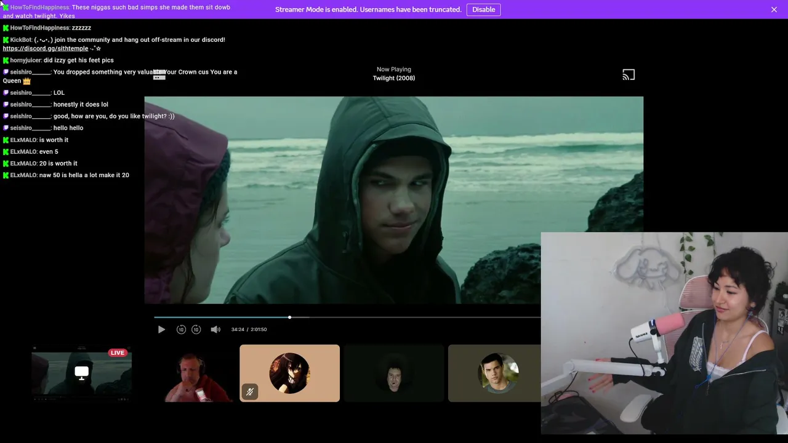Click the Now Playing label
Viewport: 788px width, 443px height.
click(394, 70)
